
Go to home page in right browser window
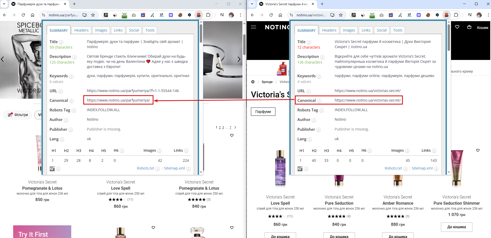click(280, 15)
